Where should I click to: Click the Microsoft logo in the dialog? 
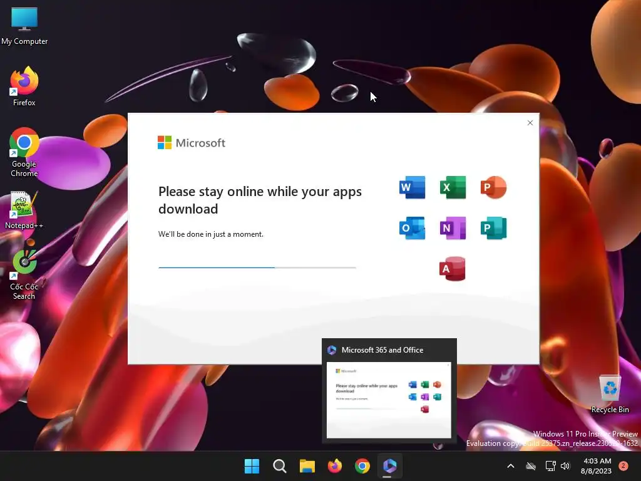(192, 143)
